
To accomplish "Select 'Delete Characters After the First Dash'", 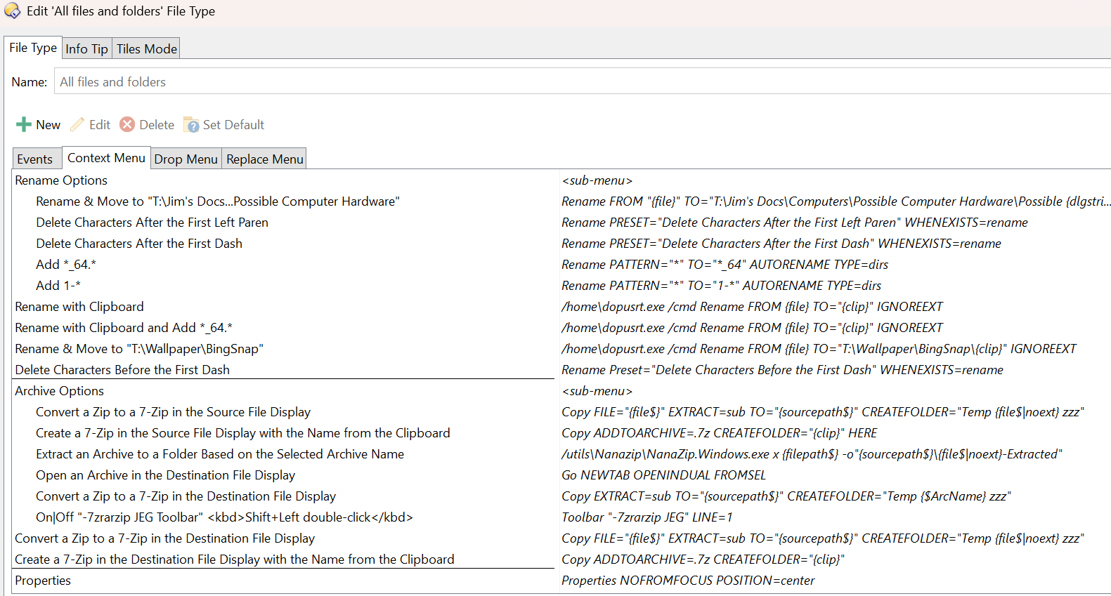I will pos(139,244).
